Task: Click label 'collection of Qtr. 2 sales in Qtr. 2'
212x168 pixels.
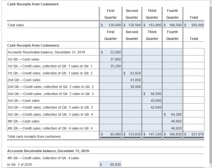Action: click(69, 87)
